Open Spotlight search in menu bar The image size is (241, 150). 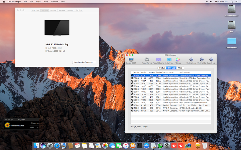(x=232, y=1)
